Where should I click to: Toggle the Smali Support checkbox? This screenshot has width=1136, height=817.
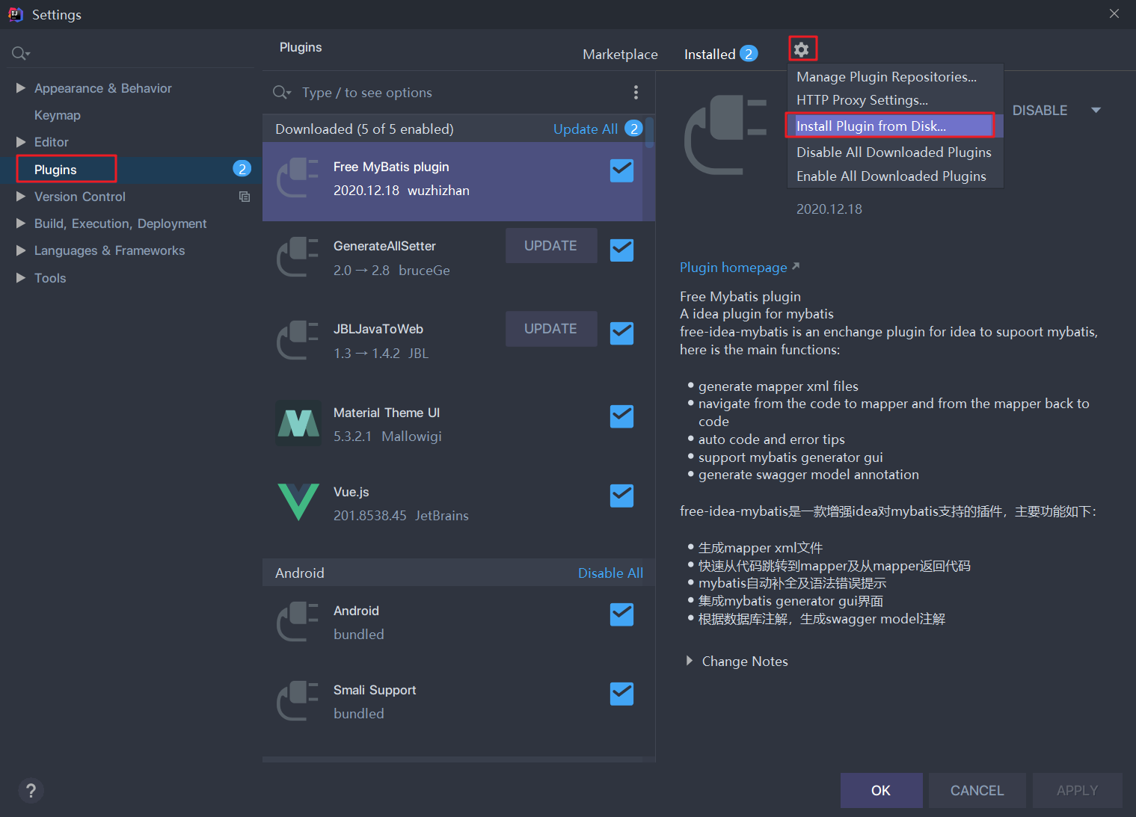coord(621,694)
